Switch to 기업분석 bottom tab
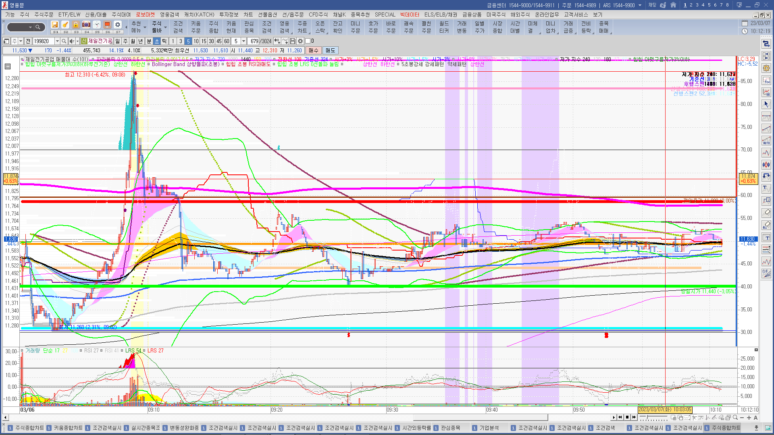The height and width of the screenshot is (435, 774). (489, 428)
